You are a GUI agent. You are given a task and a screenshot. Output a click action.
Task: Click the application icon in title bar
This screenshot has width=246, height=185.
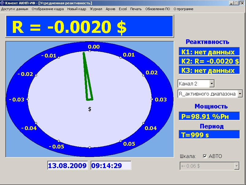[2, 3]
